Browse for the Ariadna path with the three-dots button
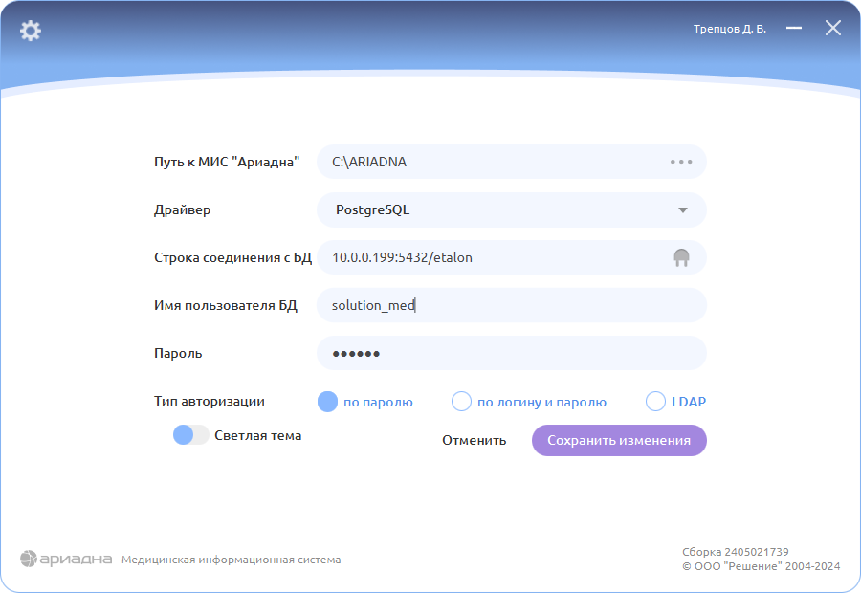Viewport: 861px width, 593px height. click(x=681, y=162)
